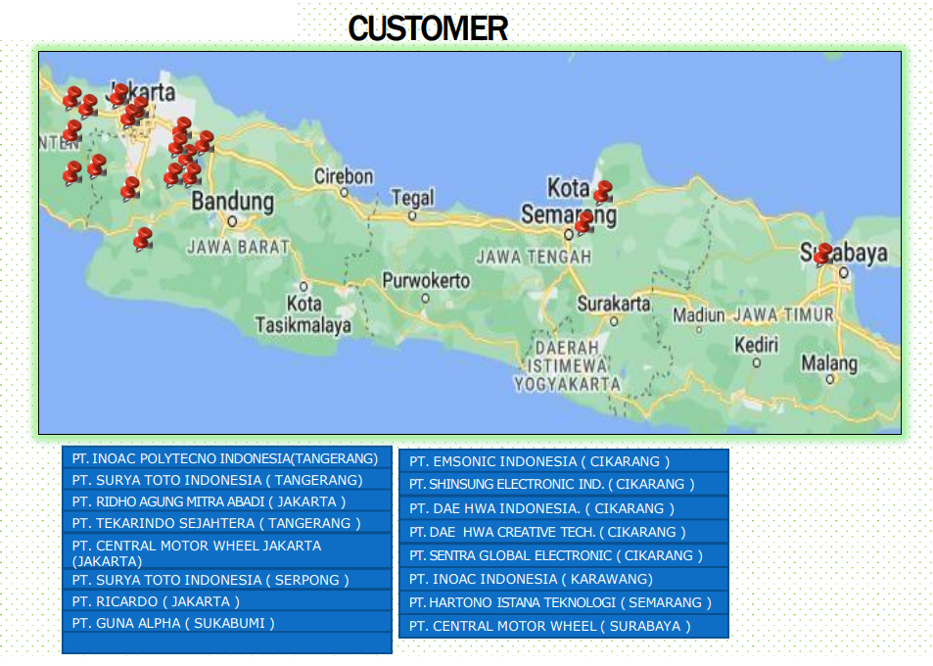Click the Kediri city label

[756, 344]
